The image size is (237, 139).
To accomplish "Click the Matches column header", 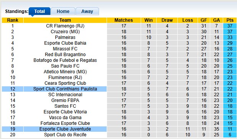I will (123, 20).
